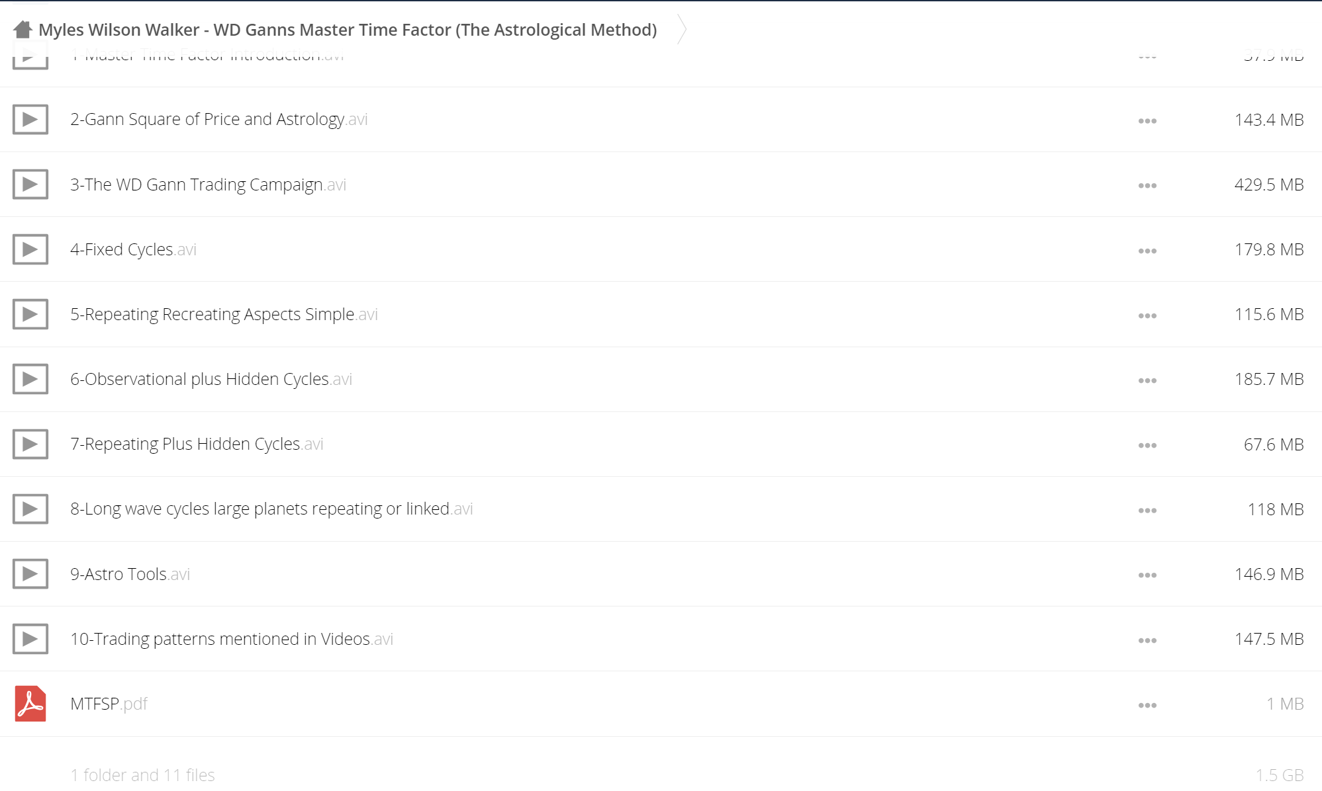Open three-dot menu for 8-Long wave cycles
This screenshot has width=1322, height=791.
coord(1147,511)
